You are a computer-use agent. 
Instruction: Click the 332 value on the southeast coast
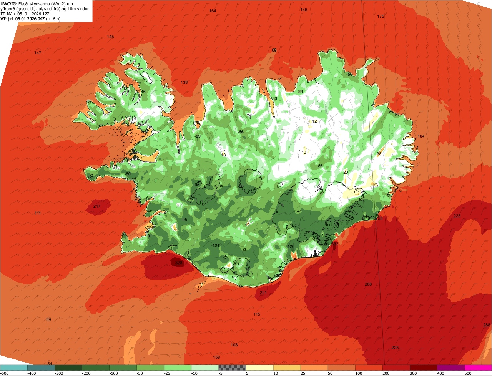click(x=335, y=244)
